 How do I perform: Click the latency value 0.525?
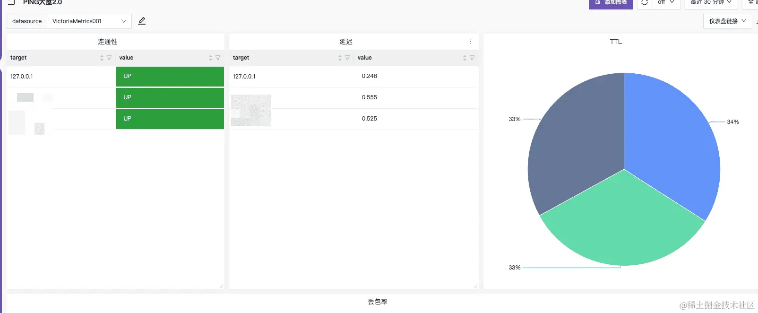click(x=370, y=119)
